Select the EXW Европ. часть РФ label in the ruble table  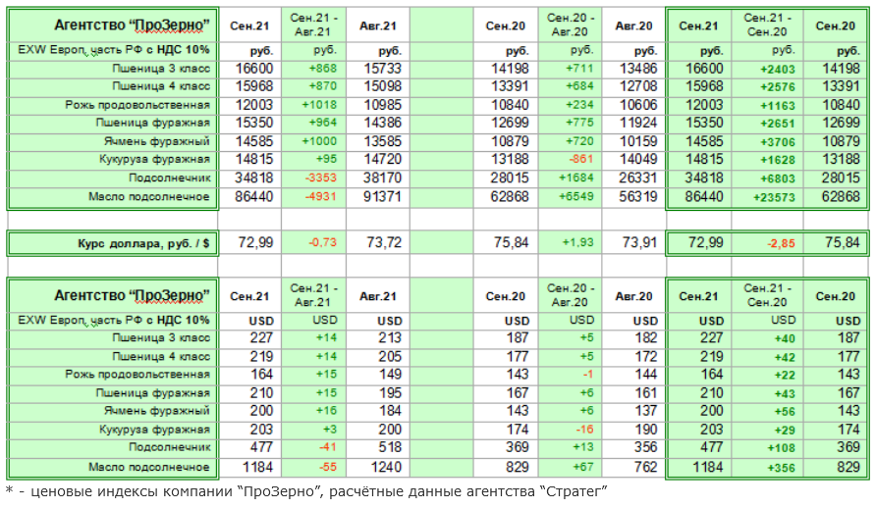[x=113, y=50]
